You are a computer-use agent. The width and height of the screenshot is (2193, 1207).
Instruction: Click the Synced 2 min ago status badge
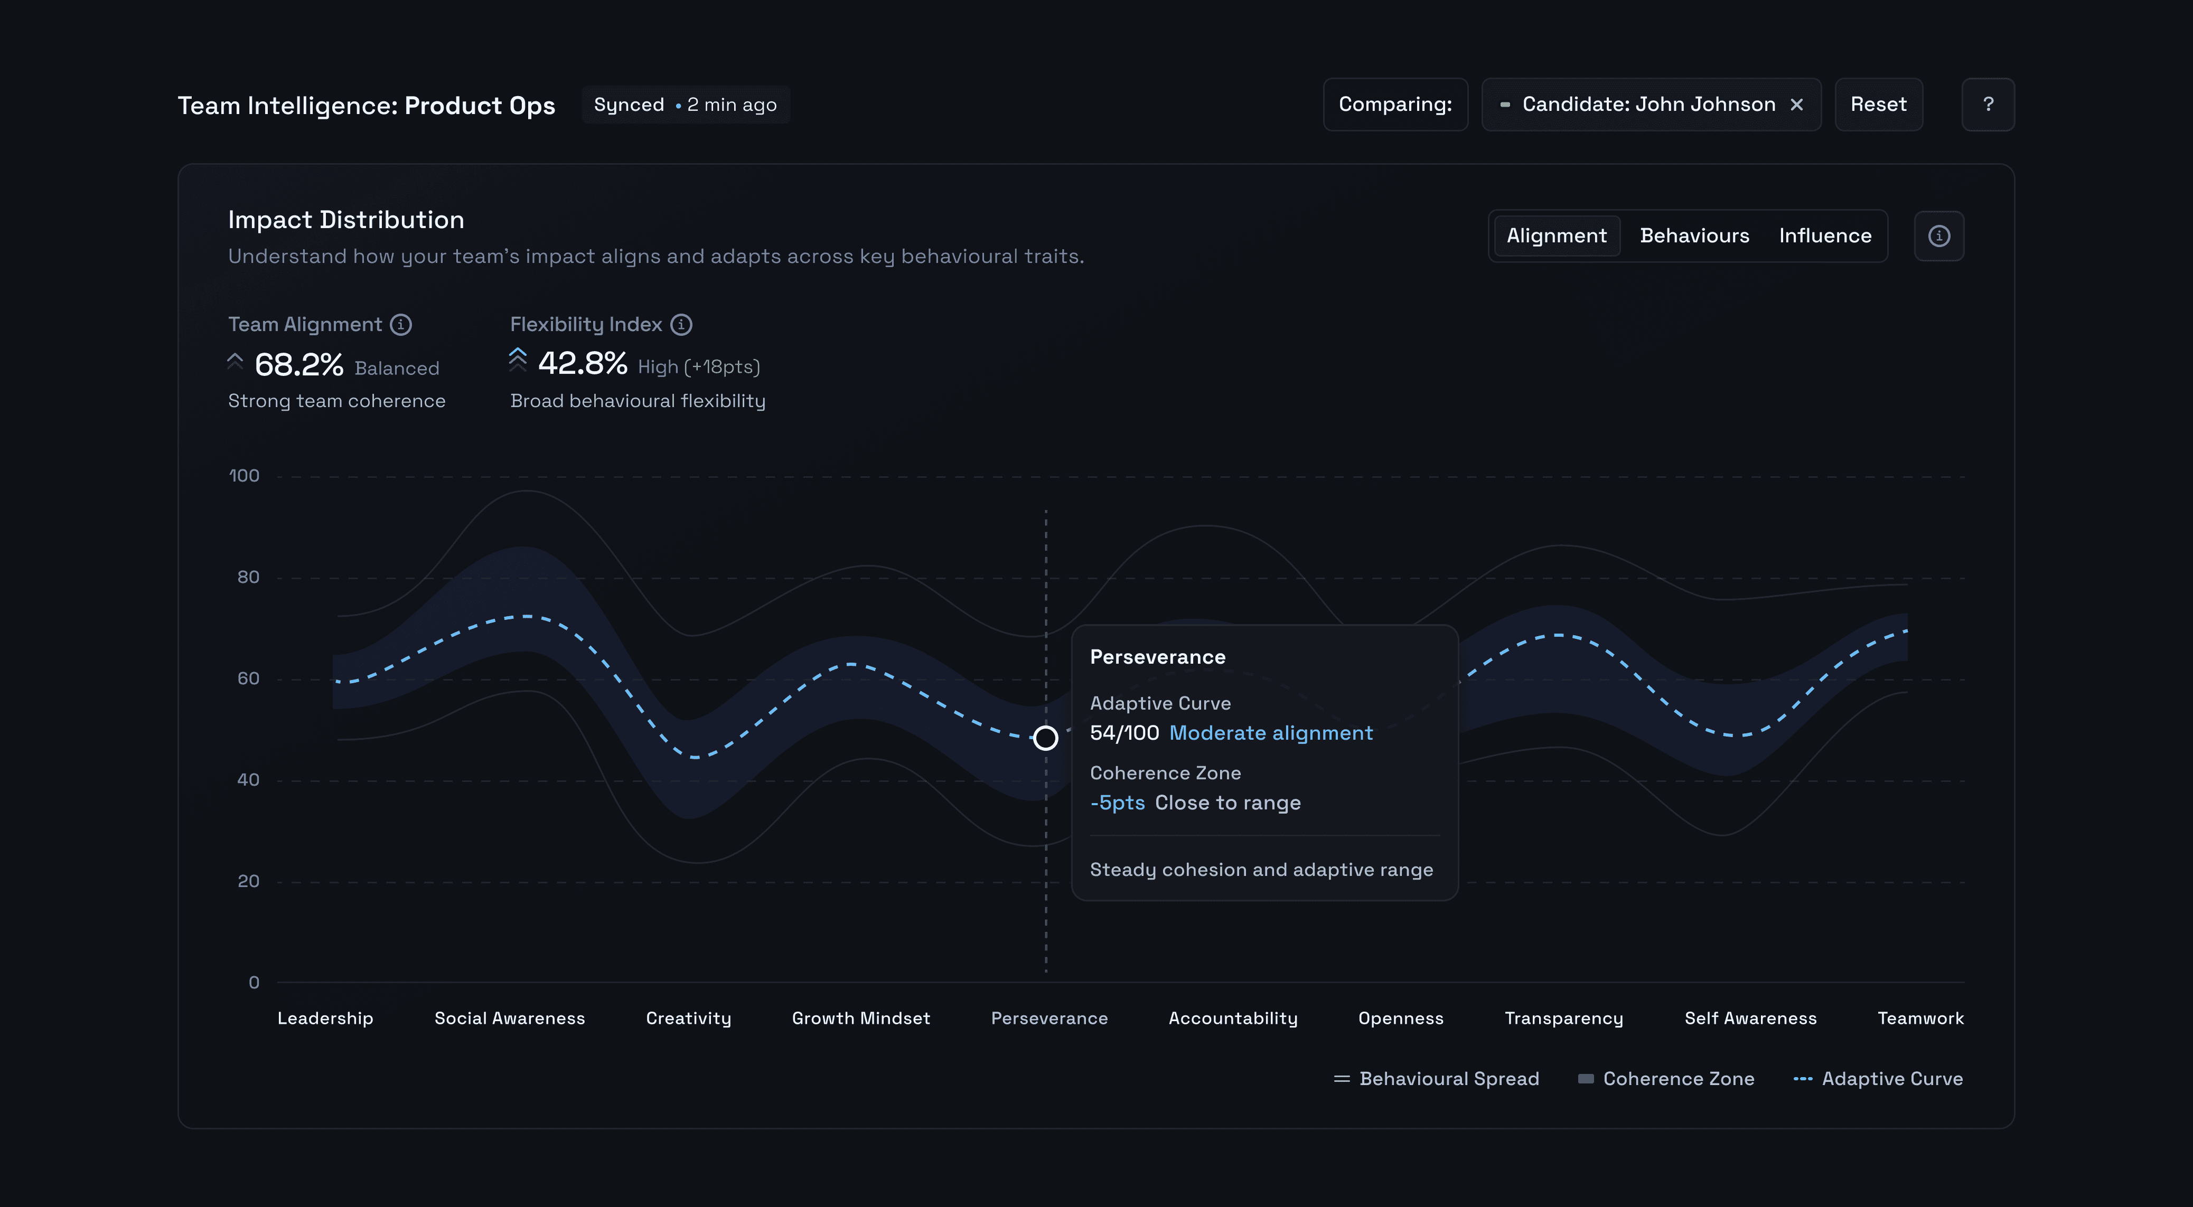686,105
